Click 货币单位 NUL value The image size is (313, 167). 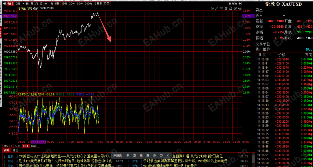pos(309,49)
